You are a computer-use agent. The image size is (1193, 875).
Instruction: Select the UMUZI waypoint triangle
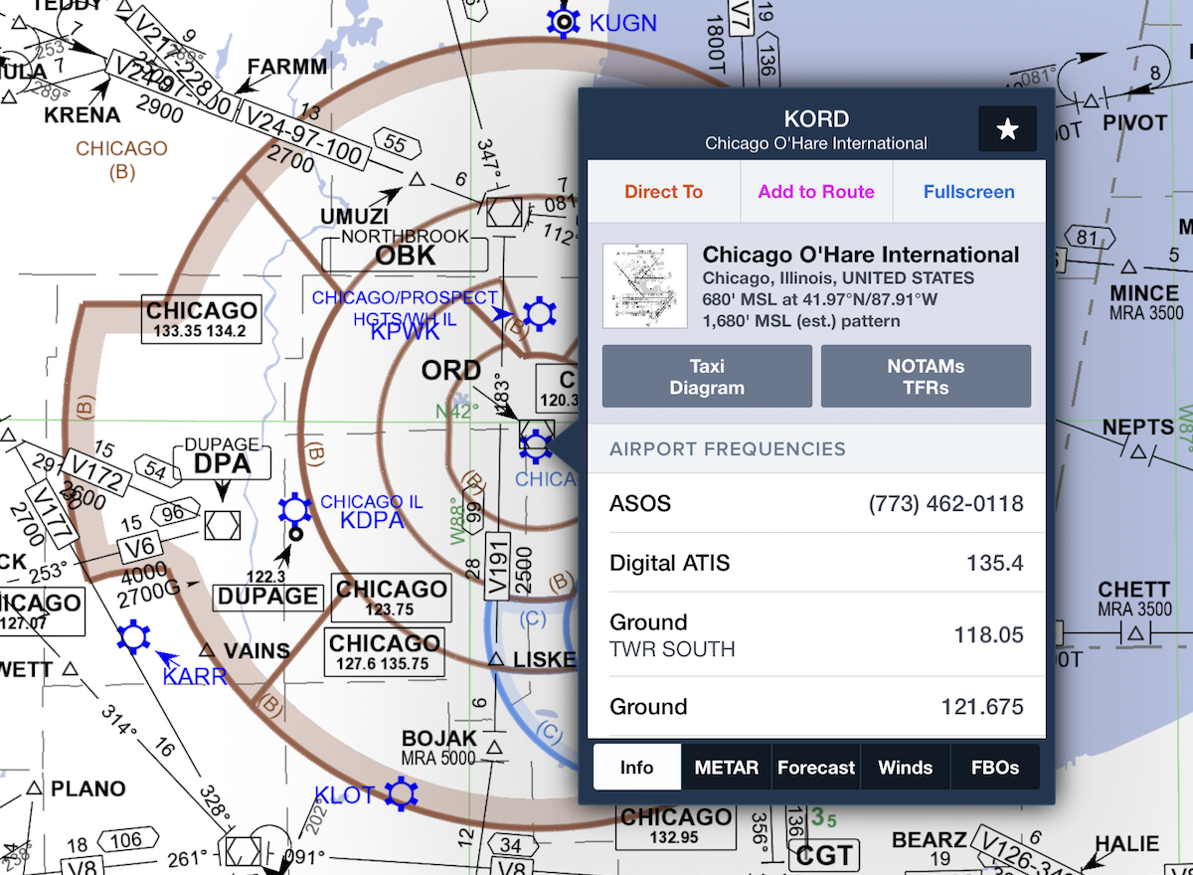(x=418, y=180)
